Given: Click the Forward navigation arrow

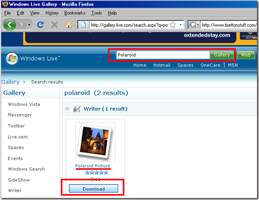Looking at the screenshot, I should tap(21, 25).
